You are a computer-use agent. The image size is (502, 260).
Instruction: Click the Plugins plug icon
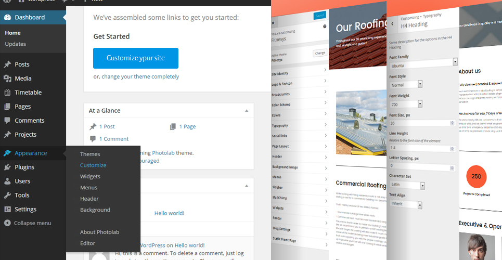[x=7, y=167]
